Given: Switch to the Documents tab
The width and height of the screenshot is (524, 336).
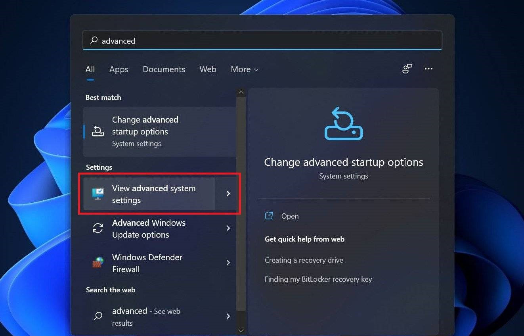Looking at the screenshot, I should 164,69.
